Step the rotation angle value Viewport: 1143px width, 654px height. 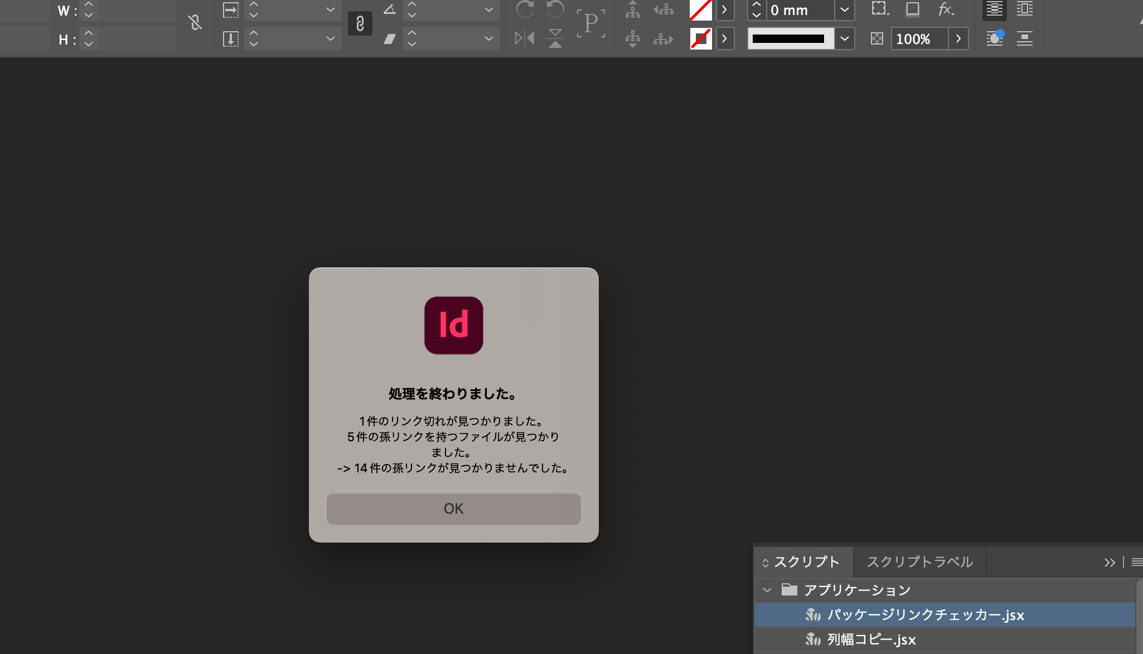[411, 9]
